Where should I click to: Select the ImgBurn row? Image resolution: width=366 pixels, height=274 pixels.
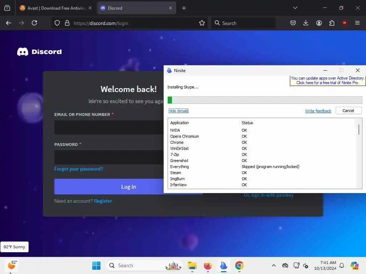coord(261,179)
